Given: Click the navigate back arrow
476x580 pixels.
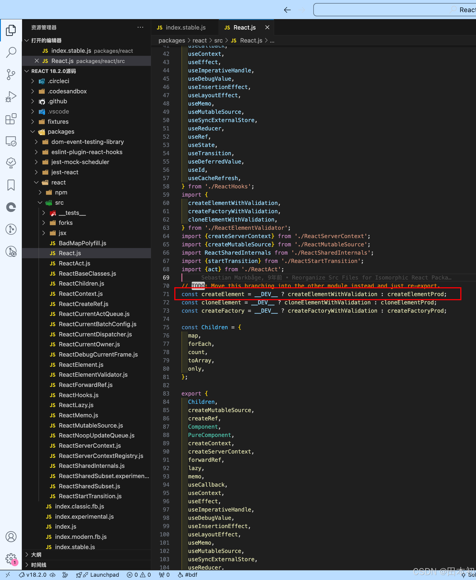Looking at the screenshot, I should click(287, 10).
